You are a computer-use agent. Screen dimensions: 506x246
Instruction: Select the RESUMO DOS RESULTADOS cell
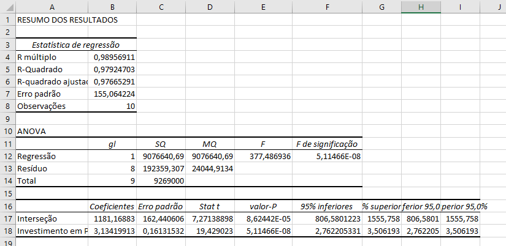51,20
